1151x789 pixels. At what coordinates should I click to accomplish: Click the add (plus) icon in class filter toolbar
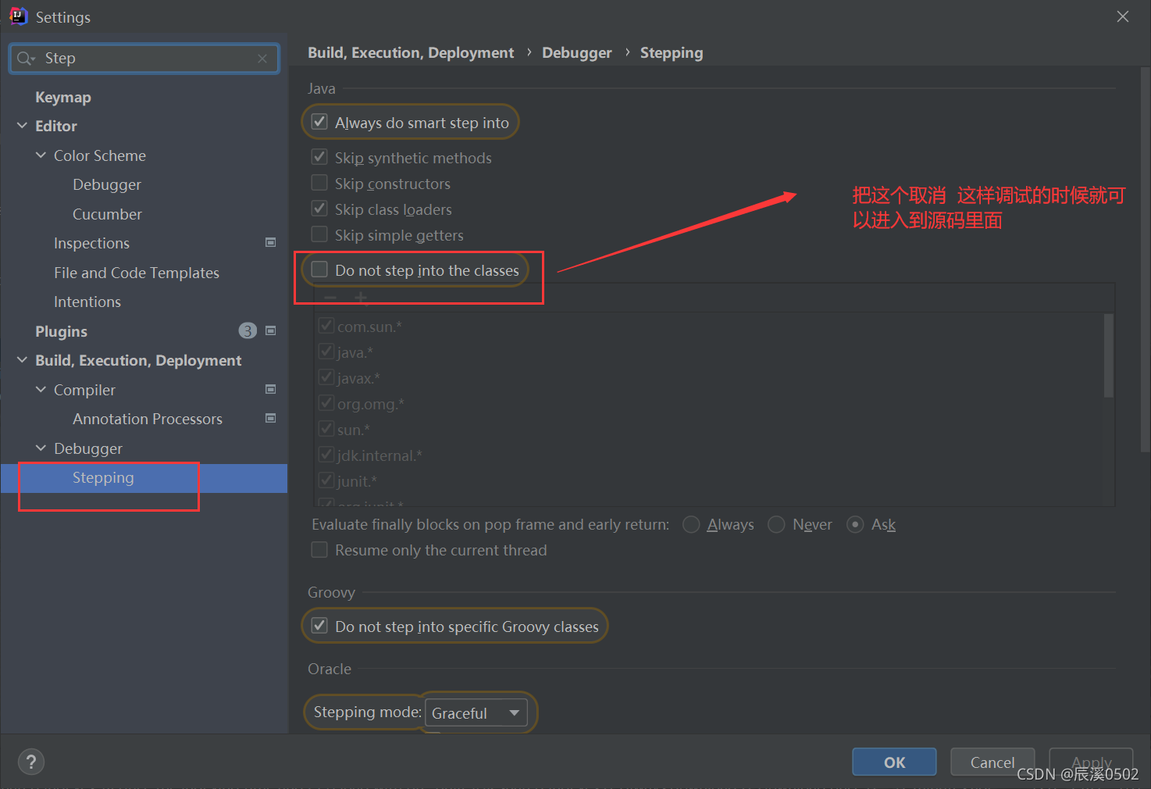361,298
